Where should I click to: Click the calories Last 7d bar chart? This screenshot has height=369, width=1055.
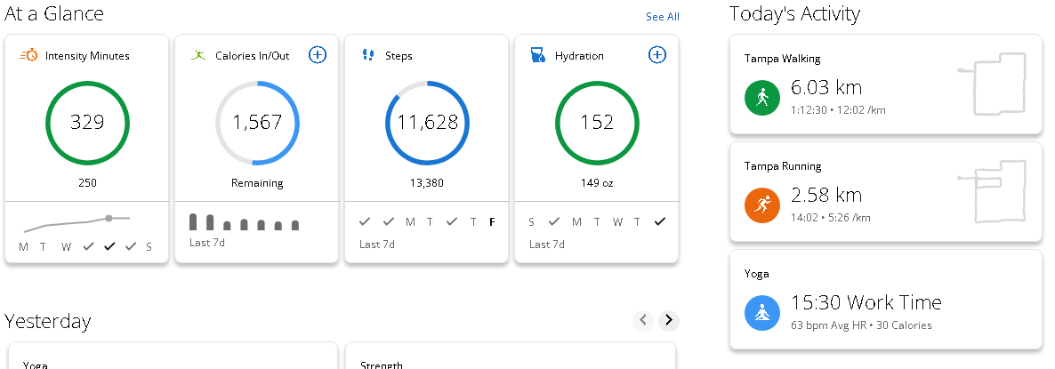[245, 221]
